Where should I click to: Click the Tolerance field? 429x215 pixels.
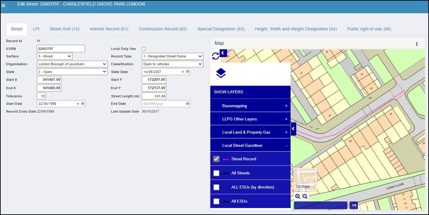pos(41,96)
